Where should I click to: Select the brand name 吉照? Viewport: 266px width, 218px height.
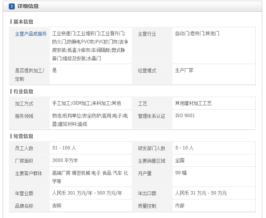(57, 205)
